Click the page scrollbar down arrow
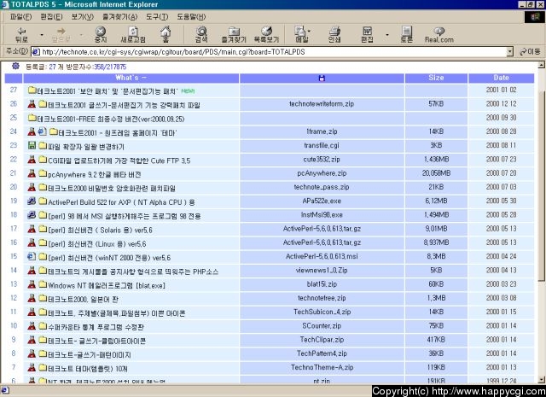 (x=542, y=380)
